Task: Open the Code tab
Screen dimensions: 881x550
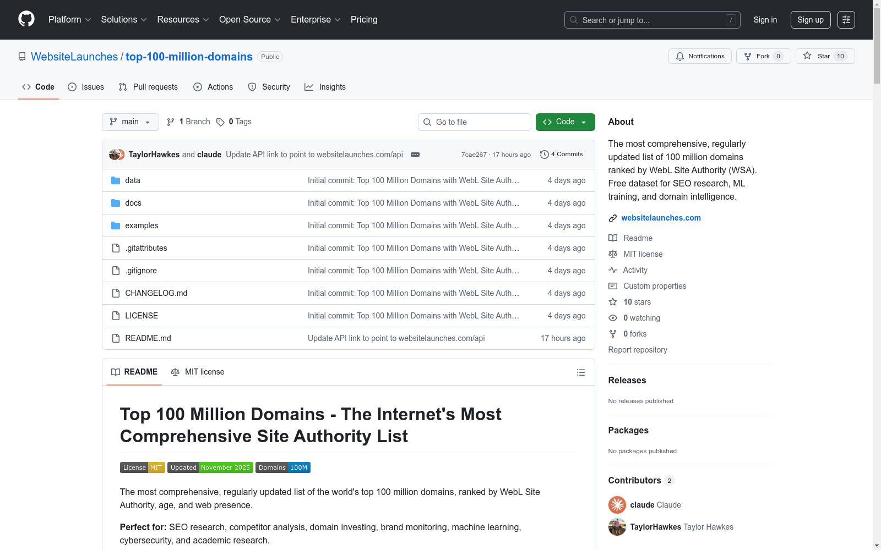Action: coord(39,87)
